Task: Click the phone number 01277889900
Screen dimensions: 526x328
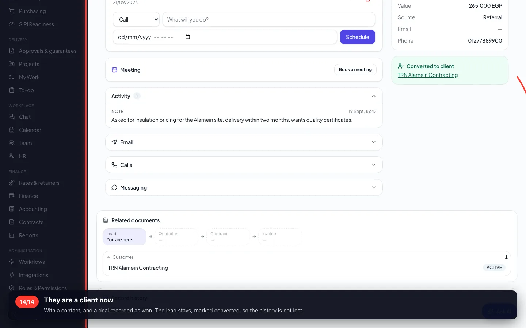Action: pos(485,41)
